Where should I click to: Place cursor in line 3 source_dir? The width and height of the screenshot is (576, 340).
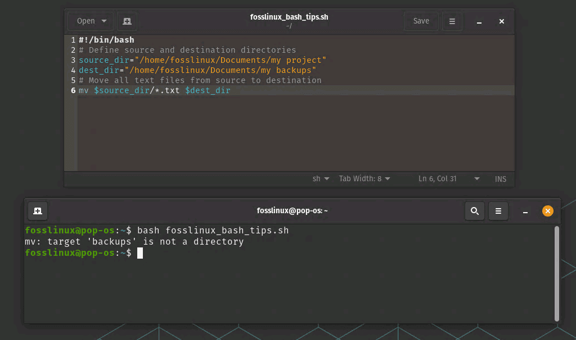(103, 60)
